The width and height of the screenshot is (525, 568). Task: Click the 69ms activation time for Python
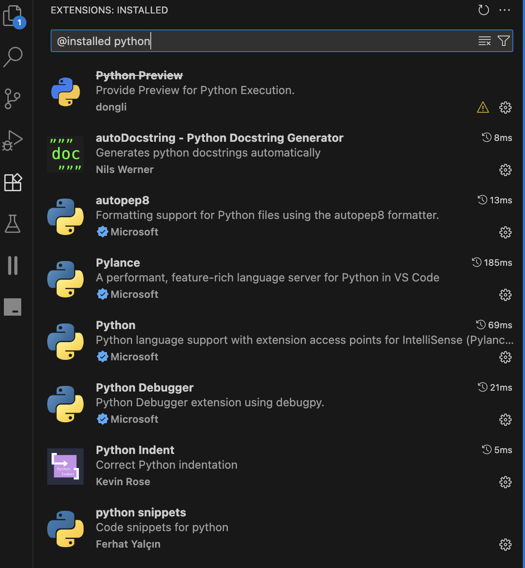point(494,325)
